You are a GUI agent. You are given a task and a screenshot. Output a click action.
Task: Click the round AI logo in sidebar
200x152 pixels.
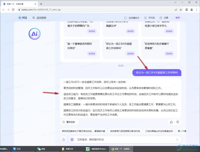(34, 34)
